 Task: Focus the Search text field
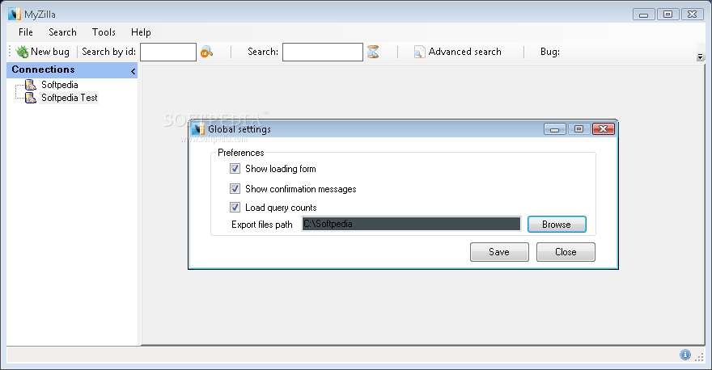322,53
